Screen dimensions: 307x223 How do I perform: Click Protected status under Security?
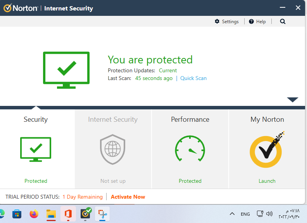36,181
